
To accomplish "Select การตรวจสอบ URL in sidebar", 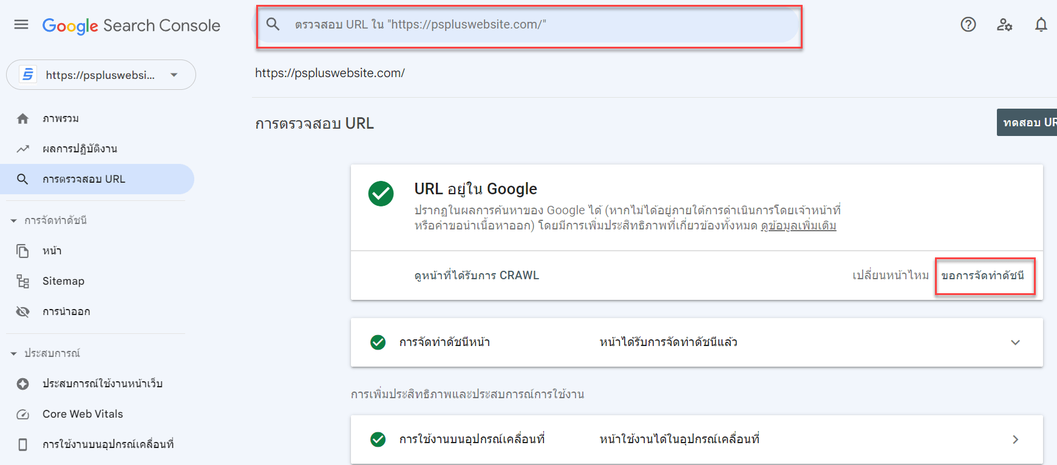I will (x=97, y=179).
